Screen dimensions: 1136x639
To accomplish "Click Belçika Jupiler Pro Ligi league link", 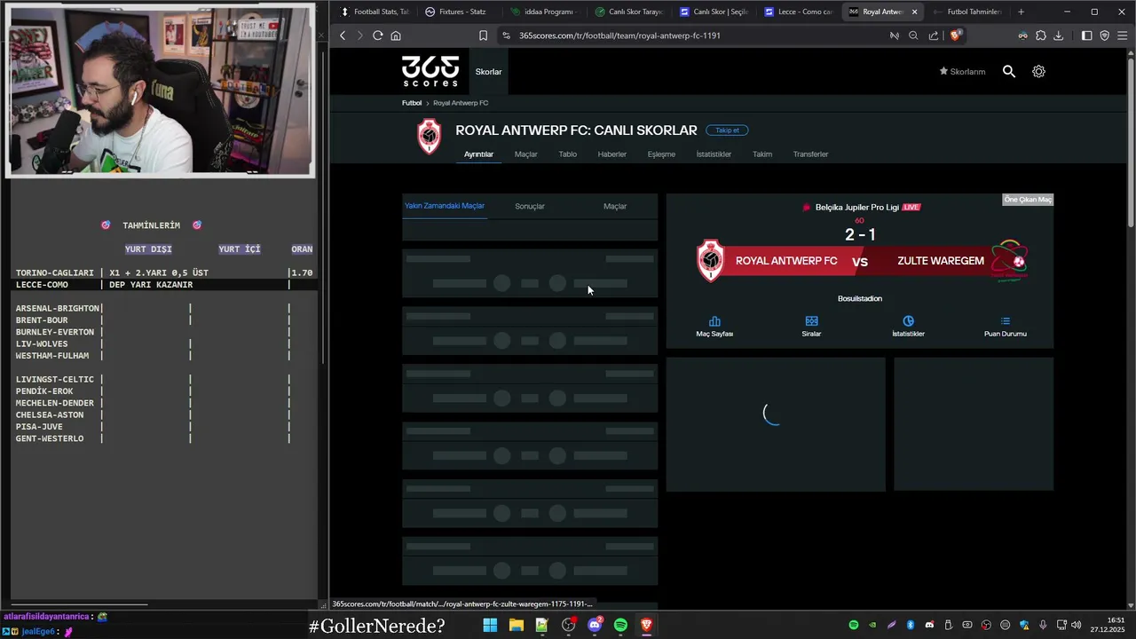I will [856, 207].
